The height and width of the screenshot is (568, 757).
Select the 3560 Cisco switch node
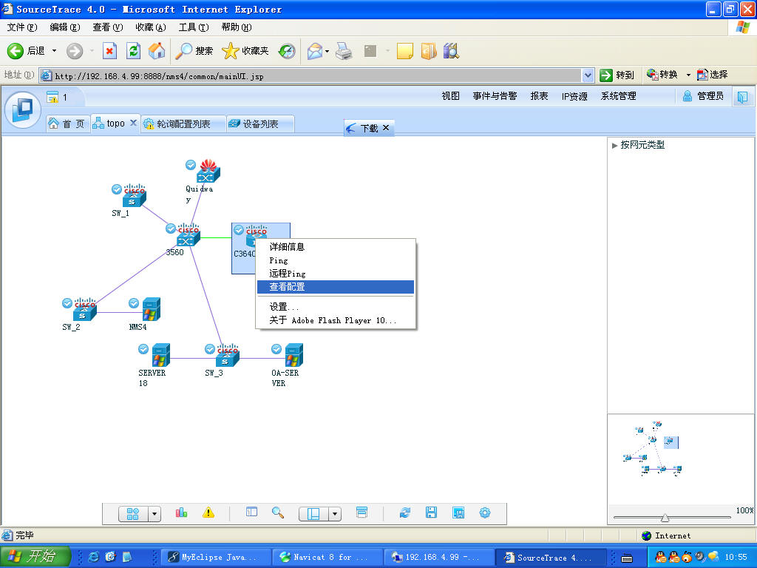[189, 234]
